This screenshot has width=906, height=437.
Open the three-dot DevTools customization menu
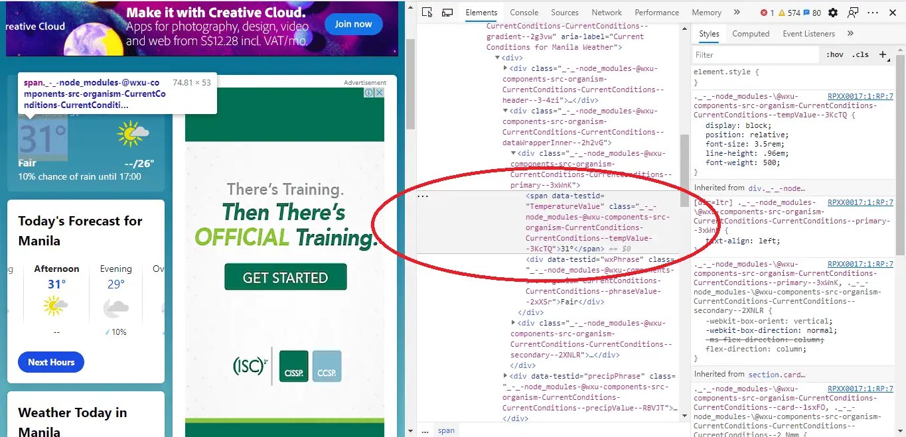point(873,12)
